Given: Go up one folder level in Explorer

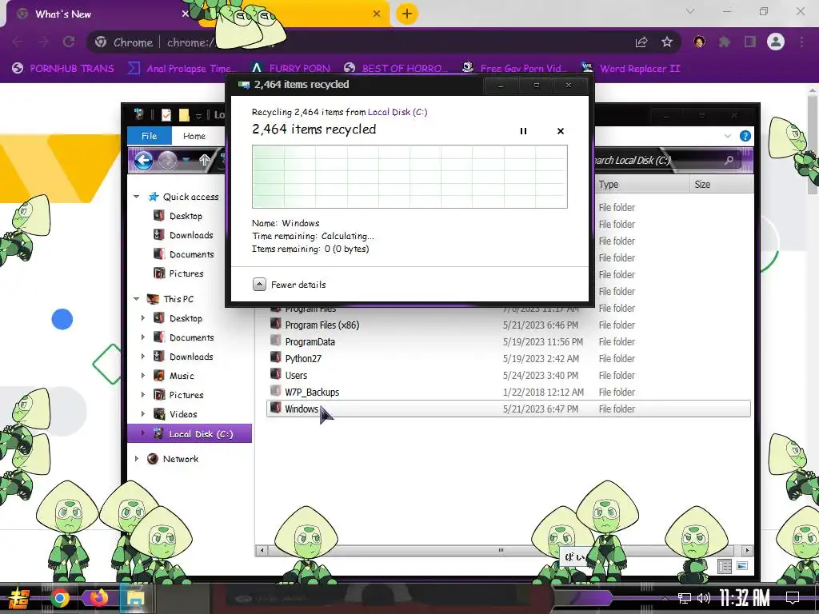Looking at the screenshot, I should point(204,160).
